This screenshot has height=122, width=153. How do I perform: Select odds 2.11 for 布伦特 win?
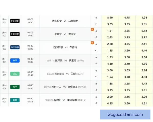click(144, 44)
